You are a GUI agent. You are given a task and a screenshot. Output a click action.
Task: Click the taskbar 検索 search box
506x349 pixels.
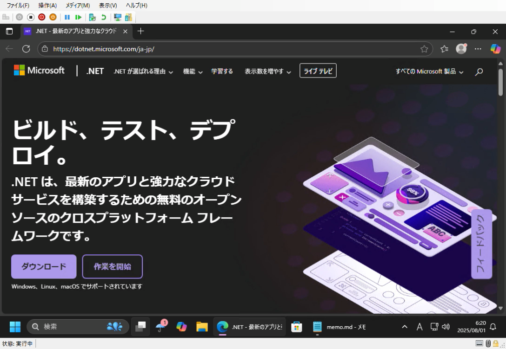pyautogui.click(x=78, y=327)
